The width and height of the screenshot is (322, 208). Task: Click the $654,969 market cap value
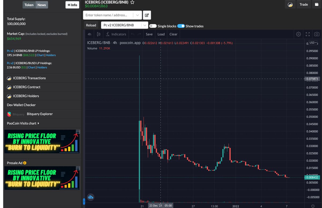pyautogui.click(x=14, y=39)
